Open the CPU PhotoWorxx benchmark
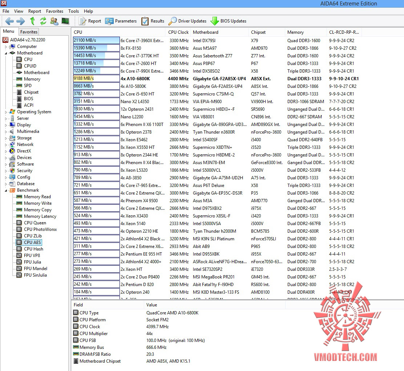 40,229
